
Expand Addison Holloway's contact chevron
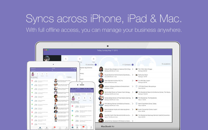coord(133,86)
